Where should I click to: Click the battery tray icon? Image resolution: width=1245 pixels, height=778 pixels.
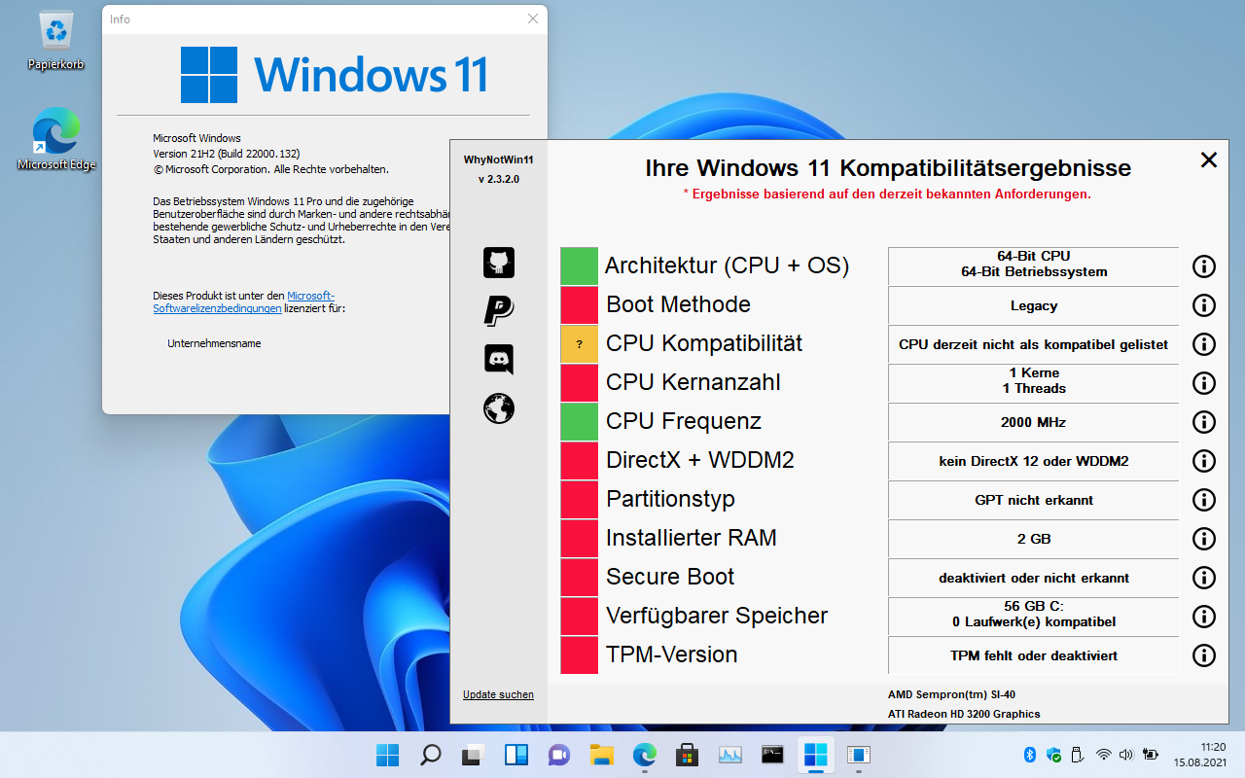pyautogui.click(x=1151, y=754)
